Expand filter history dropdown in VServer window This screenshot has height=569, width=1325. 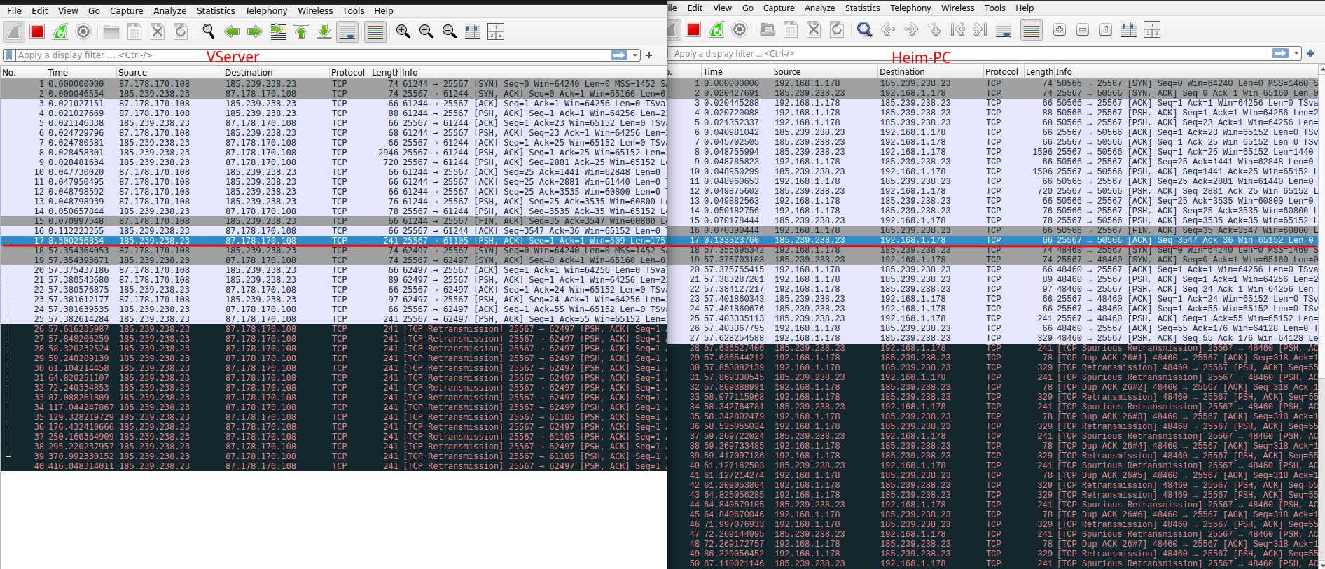pyautogui.click(x=636, y=55)
